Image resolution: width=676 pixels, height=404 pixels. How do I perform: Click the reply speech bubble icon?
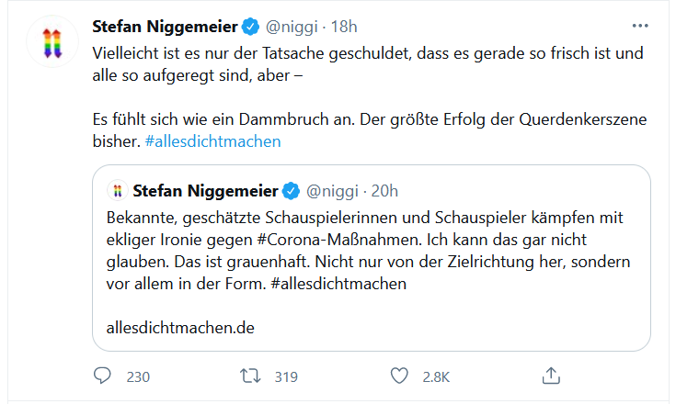coord(102,376)
